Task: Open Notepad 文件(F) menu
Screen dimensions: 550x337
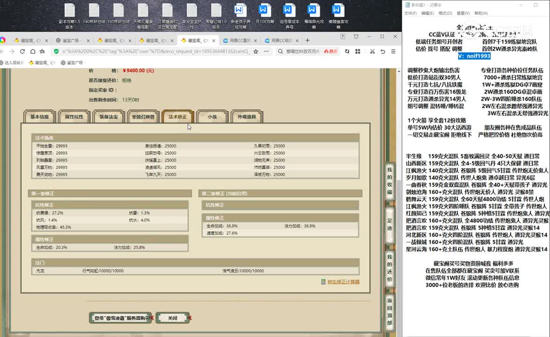Action: click(x=410, y=13)
